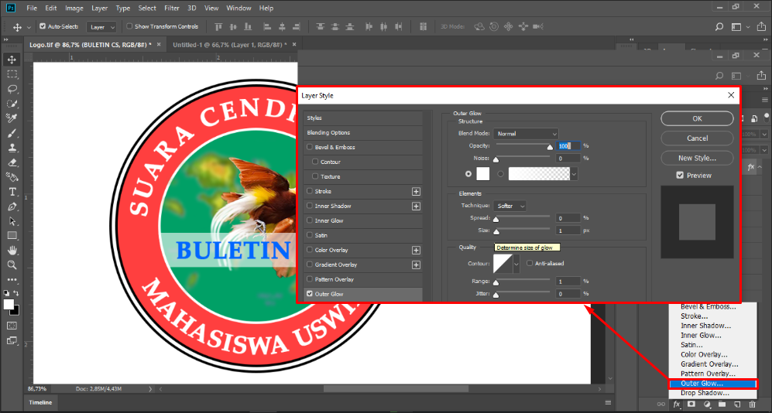Select the Rectangular Marquee tool
This screenshot has height=413, width=772.
coord(12,75)
